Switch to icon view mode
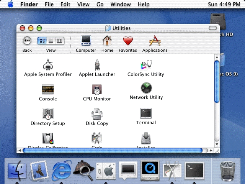Viewport: 245px width, 184px height. pos(42,41)
